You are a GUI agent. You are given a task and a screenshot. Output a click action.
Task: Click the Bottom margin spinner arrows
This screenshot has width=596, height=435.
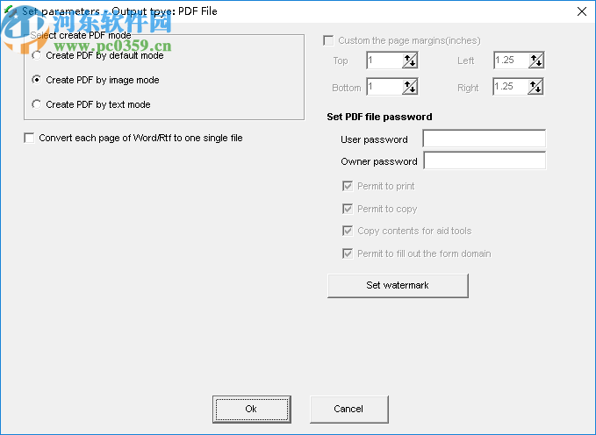point(410,87)
